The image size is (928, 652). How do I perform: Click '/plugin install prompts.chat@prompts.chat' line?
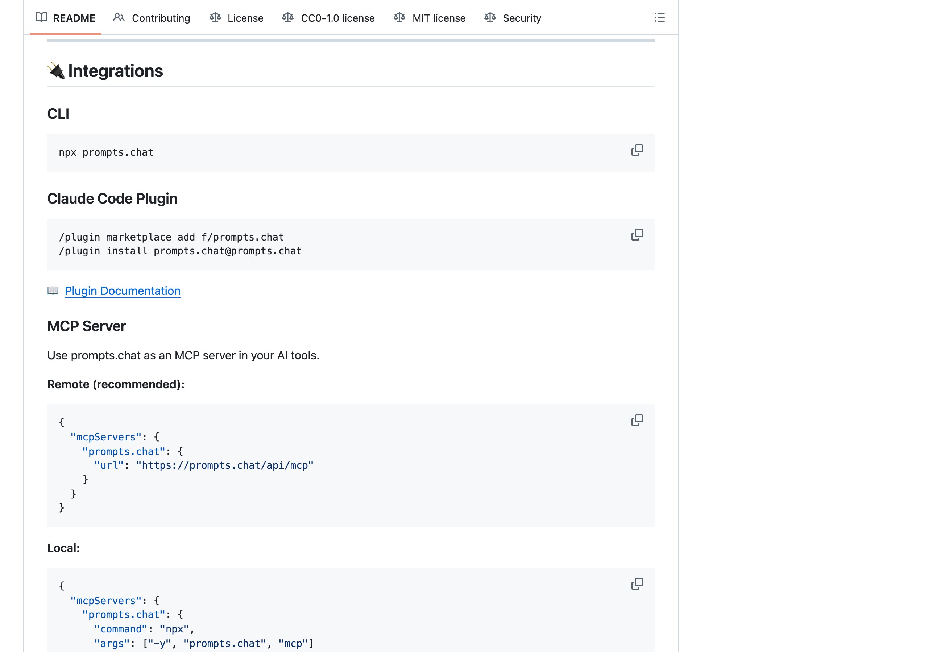pyautogui.click(x=180, y=251)
